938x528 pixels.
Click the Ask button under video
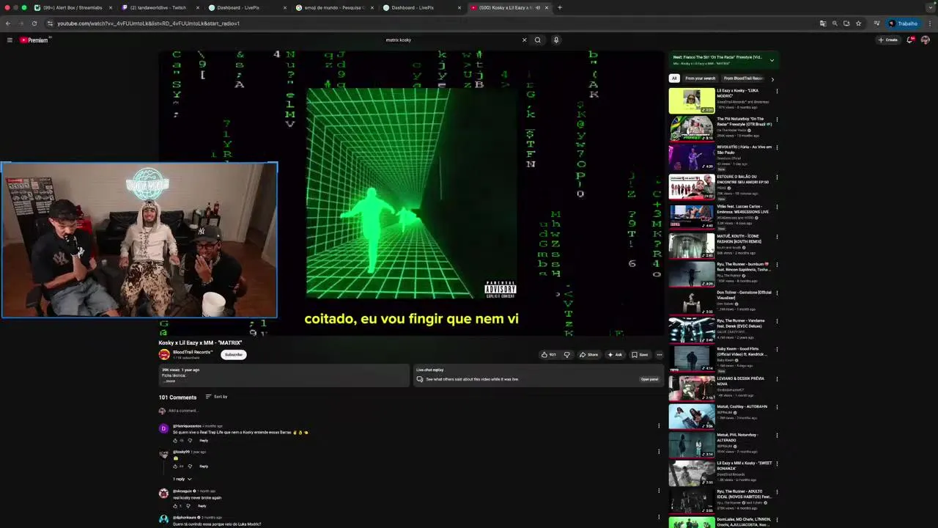pos(615,354)
